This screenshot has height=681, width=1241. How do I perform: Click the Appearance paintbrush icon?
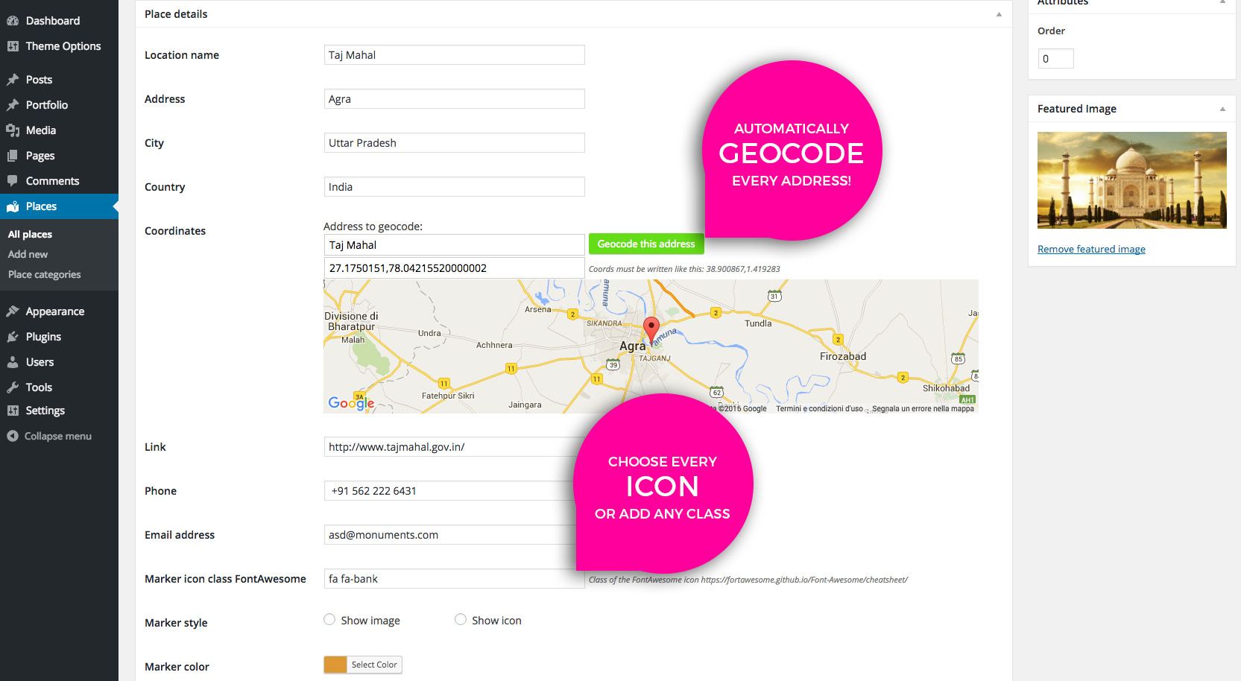point(13,311)
